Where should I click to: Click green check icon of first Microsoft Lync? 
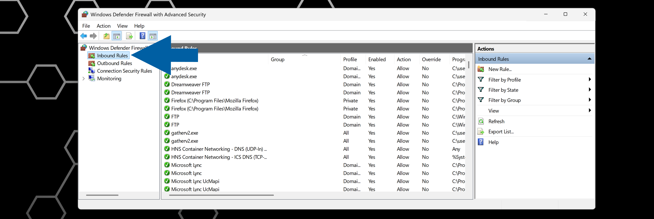pos(167,165)
